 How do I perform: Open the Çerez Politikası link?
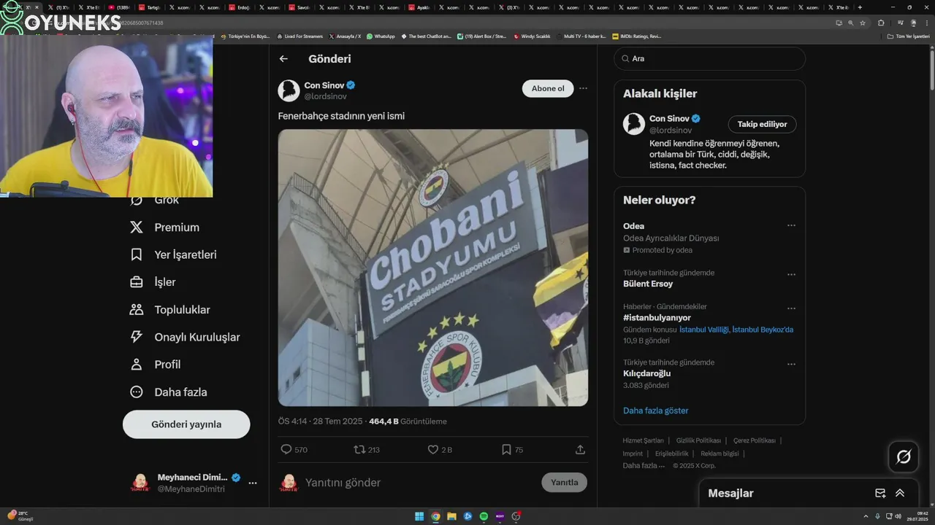pos(754,440)
